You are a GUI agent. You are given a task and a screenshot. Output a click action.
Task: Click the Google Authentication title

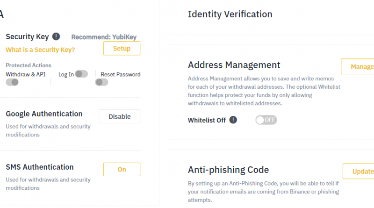coord(44,114)
